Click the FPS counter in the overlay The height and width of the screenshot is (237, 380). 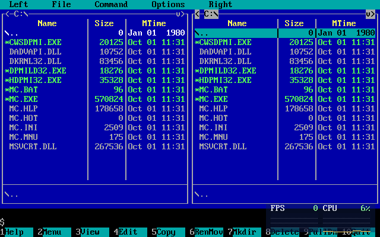294,208
